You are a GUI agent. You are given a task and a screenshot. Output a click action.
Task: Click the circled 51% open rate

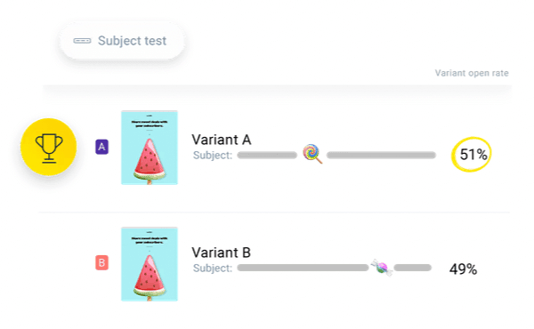click(472, 155)
